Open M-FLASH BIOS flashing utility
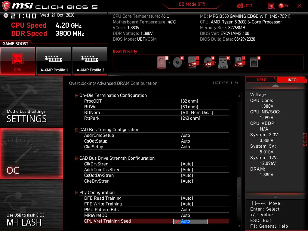The height and width of the screenshot is (231, 308). click(x=31, y=205)
